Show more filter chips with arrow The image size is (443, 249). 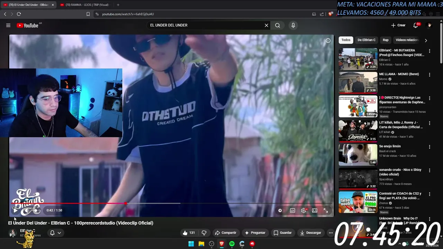click(x=426, y=40)
